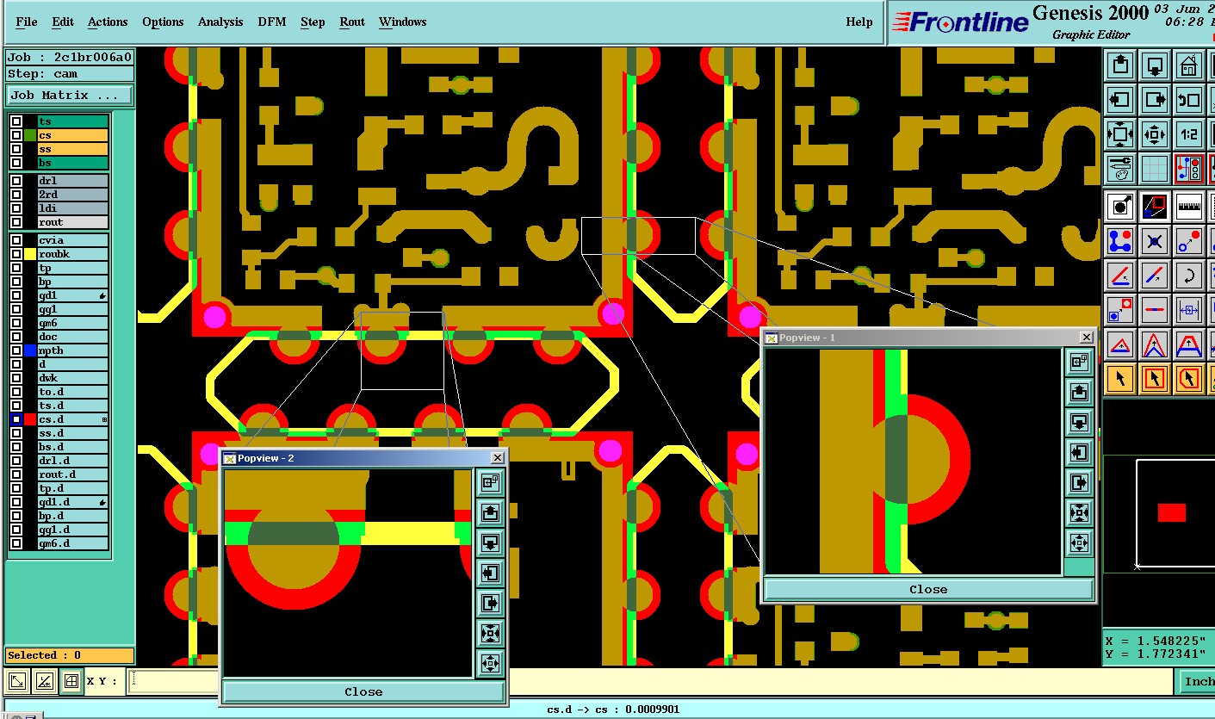1215x719 pixels.
Task: Open the DFM menu
Action: click(272, 22)
